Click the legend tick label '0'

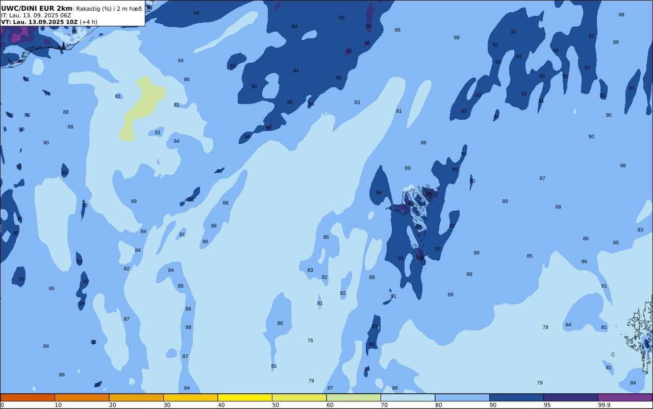[2, 405]
